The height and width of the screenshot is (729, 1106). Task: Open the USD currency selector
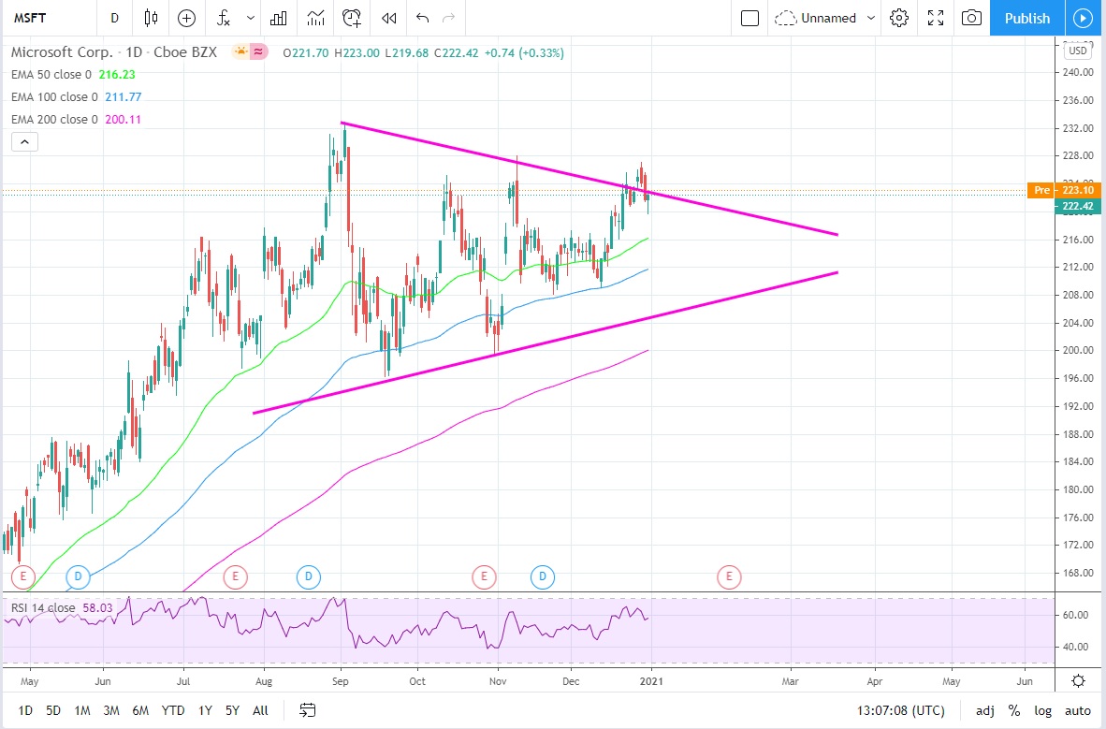(x=1077, y=51)
